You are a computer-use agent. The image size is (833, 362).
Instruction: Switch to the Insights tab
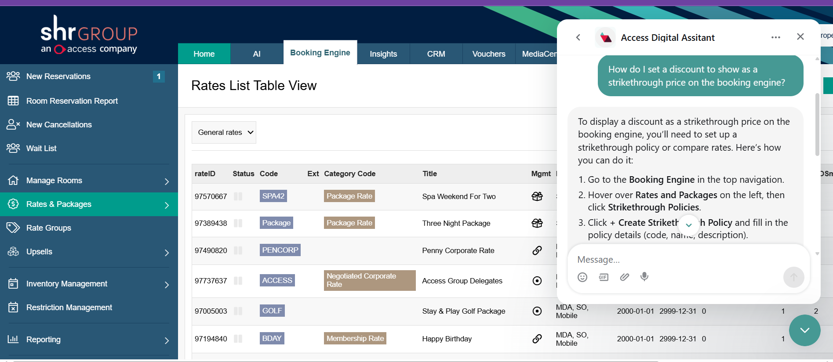pyautogui.click(x=383, y=54)
